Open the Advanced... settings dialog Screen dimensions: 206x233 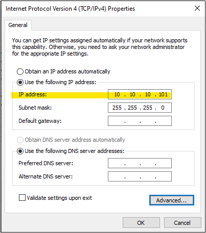click(172, 200)
